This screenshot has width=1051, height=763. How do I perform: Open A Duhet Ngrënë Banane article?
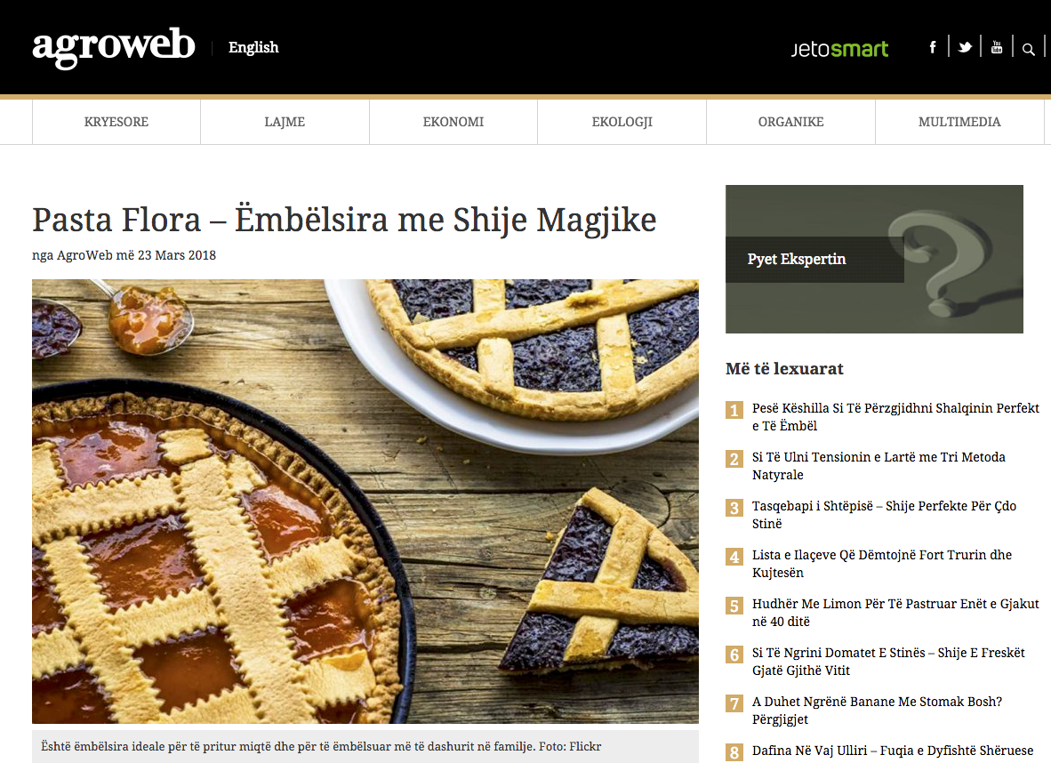877,710
